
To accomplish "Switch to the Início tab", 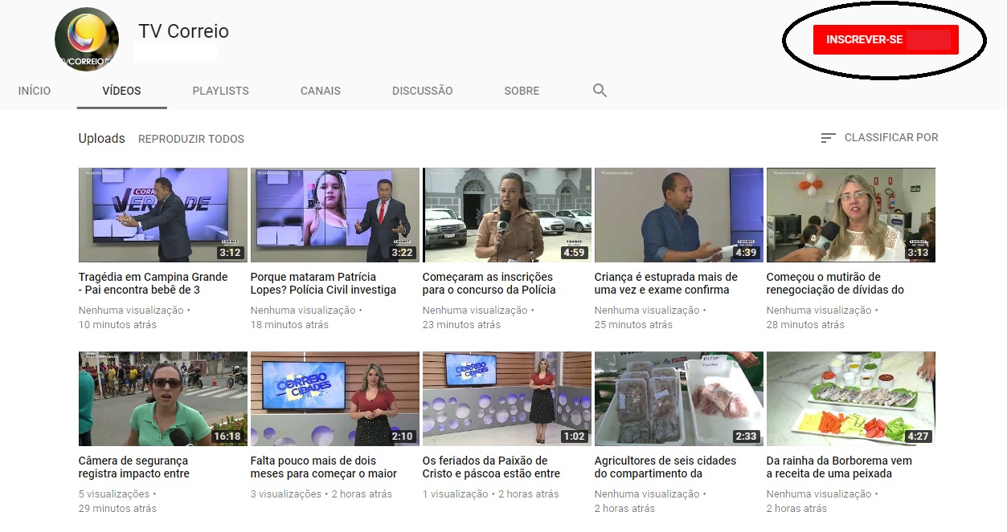I will pos(35,91).
